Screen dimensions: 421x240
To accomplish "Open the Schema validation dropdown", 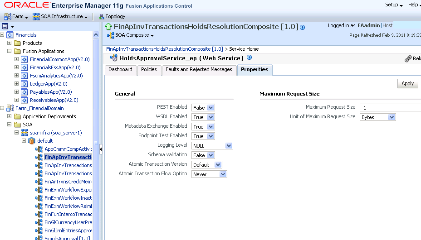I will tap(203, 155).
